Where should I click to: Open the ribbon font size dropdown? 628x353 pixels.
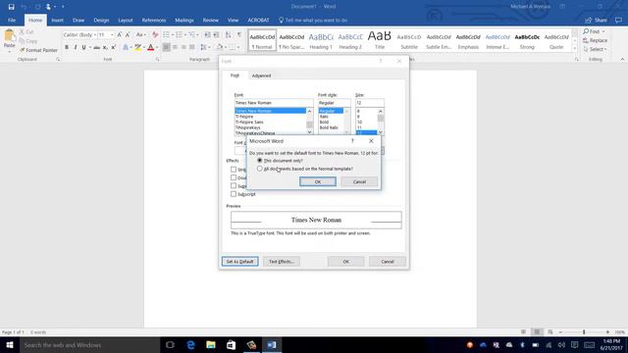pyautogui.click(x=112, y=35)
